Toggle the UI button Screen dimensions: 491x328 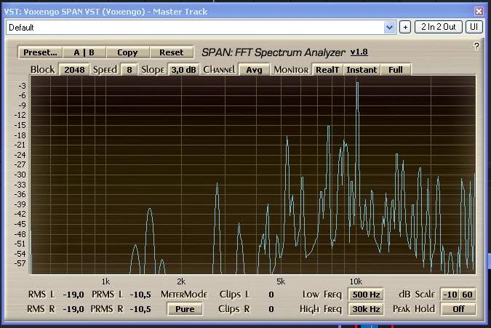tap(474, 27)
